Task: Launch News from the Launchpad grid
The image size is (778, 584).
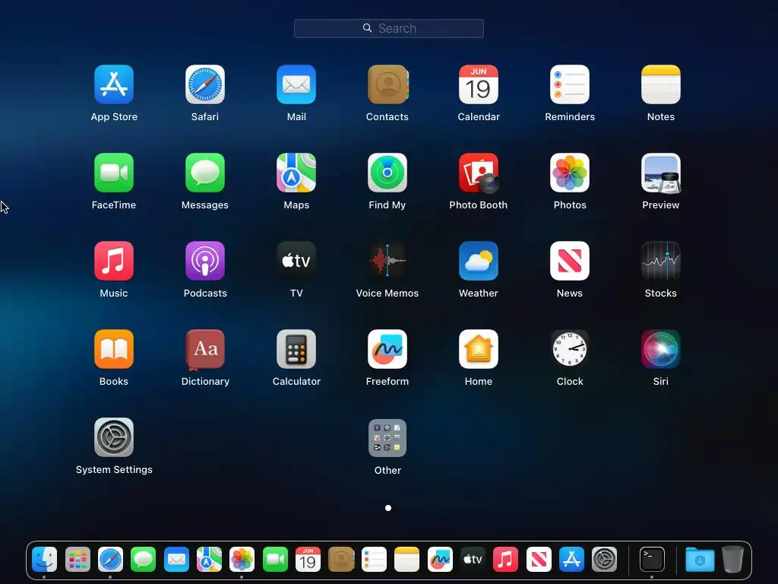Action: 570,262
